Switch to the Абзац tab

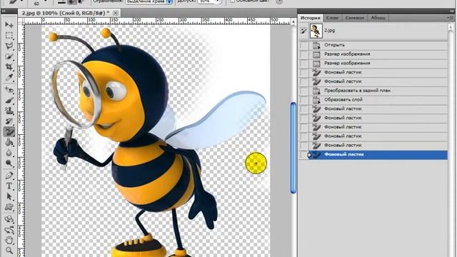pyautogui.click(x=378, y=18)
